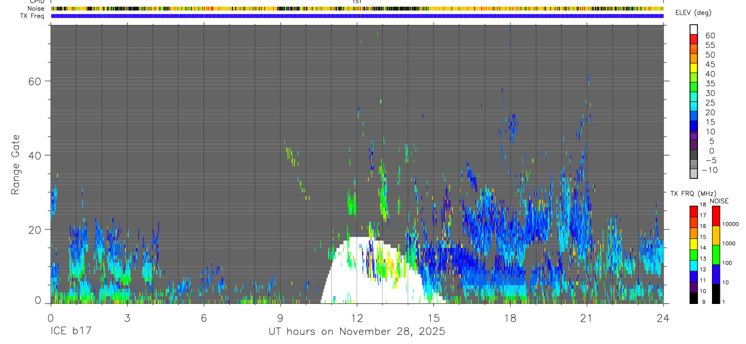
Task: Click the 3 tick on the UT hours axis
Action: pos(127,318)
